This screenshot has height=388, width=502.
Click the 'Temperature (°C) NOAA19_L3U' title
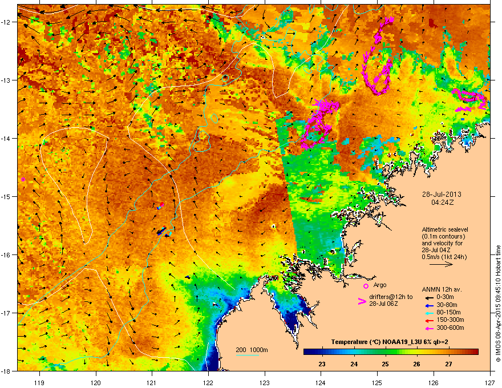pos(378,342)
